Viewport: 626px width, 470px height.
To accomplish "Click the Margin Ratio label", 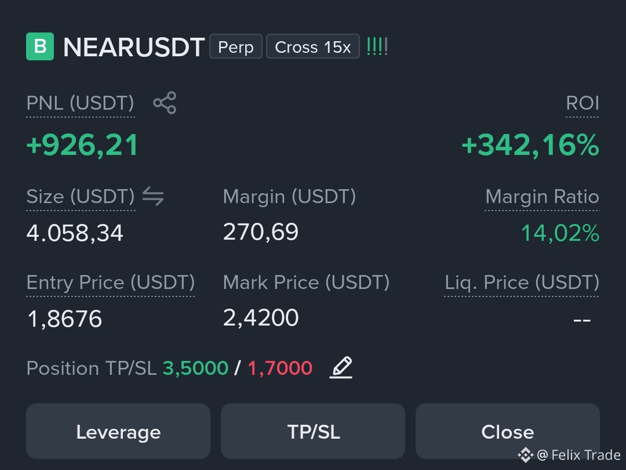I will 542,197.
